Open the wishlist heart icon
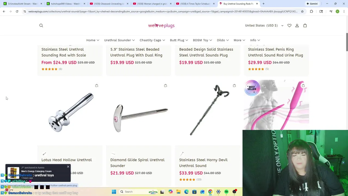Screen dimensions: 348x196 point(290,26)
